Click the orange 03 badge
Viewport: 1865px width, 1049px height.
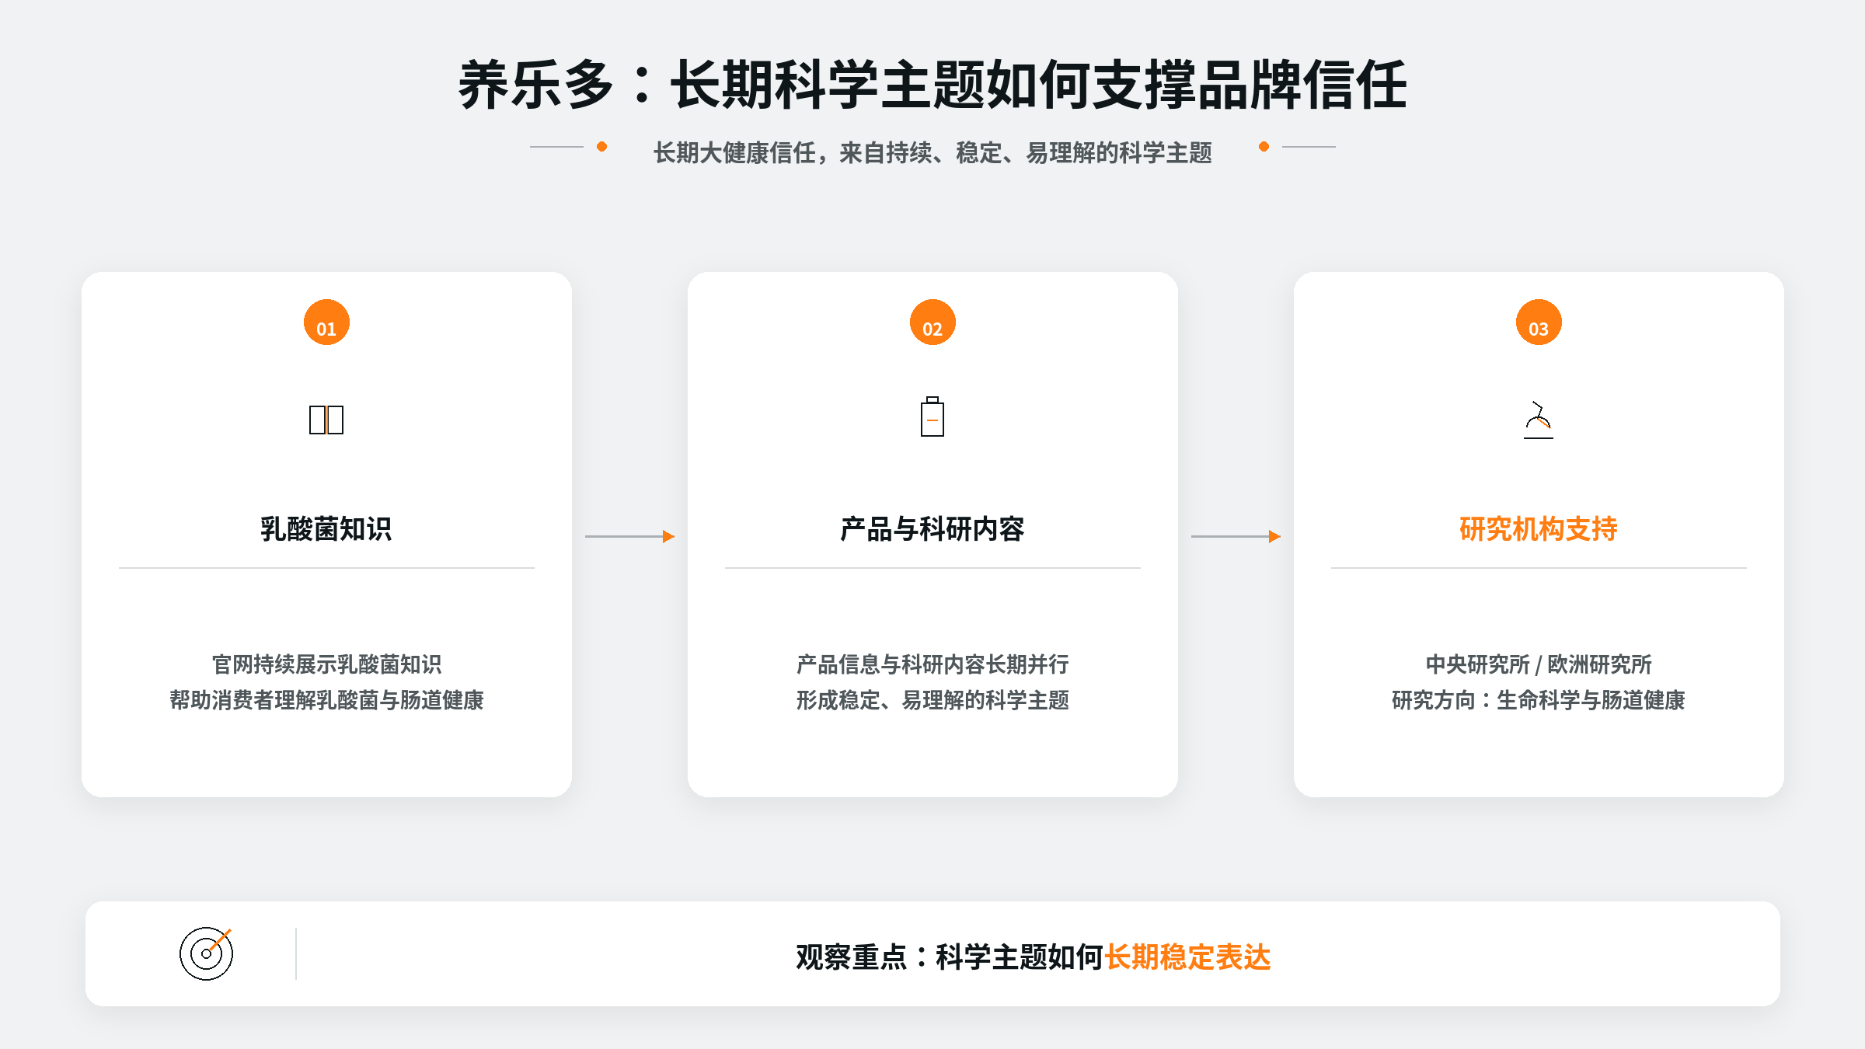[x=1539, y=322]
